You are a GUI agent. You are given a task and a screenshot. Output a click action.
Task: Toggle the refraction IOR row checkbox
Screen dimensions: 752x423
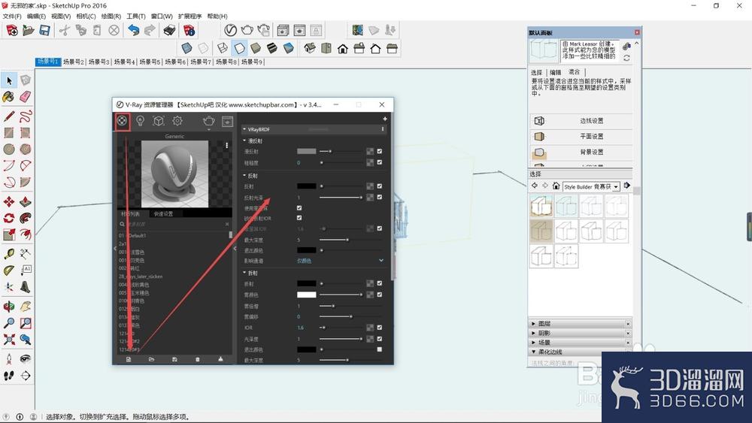tap(379, 328)
